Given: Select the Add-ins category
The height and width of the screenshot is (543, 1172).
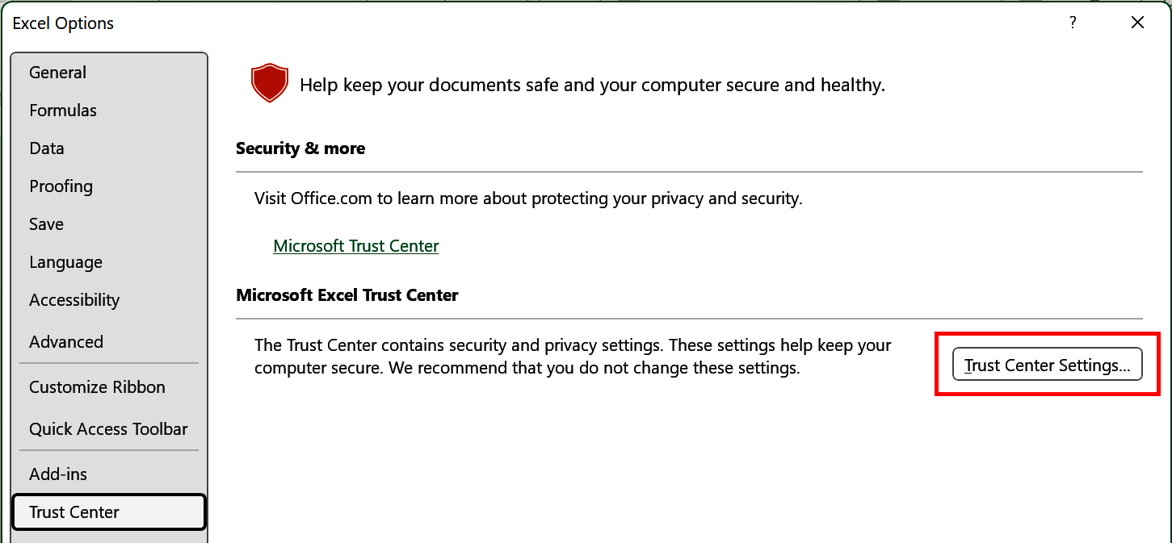Looking at the screenshot, I should click(58, 474).
